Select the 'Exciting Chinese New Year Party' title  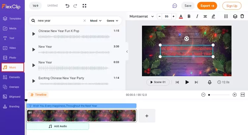(x=62, y=78)
